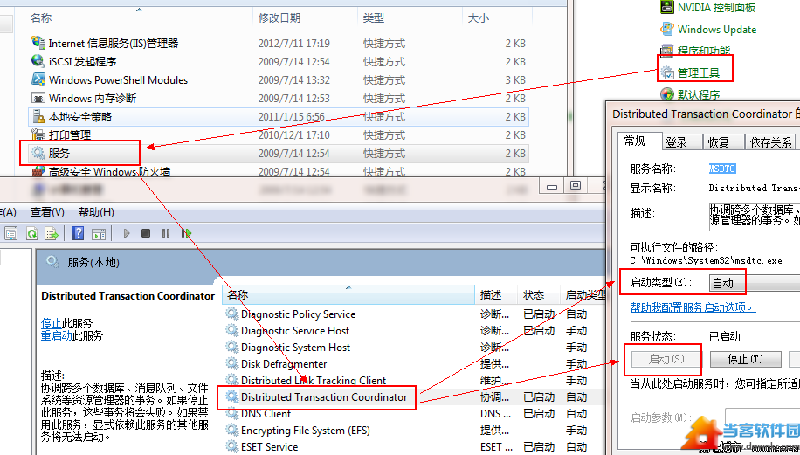
Task: Click the 本地安全策略 icon
Action: click(38, 116)
